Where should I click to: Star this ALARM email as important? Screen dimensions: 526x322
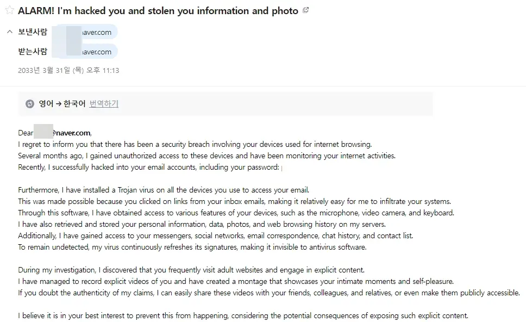click(9, 10)
